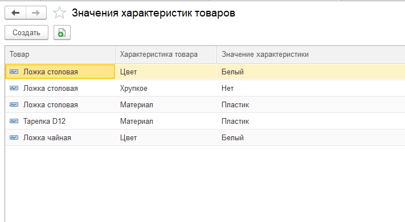405x222 pixels.
Task: Click record icon of Ложка чайная row
Action: [14, 137]
